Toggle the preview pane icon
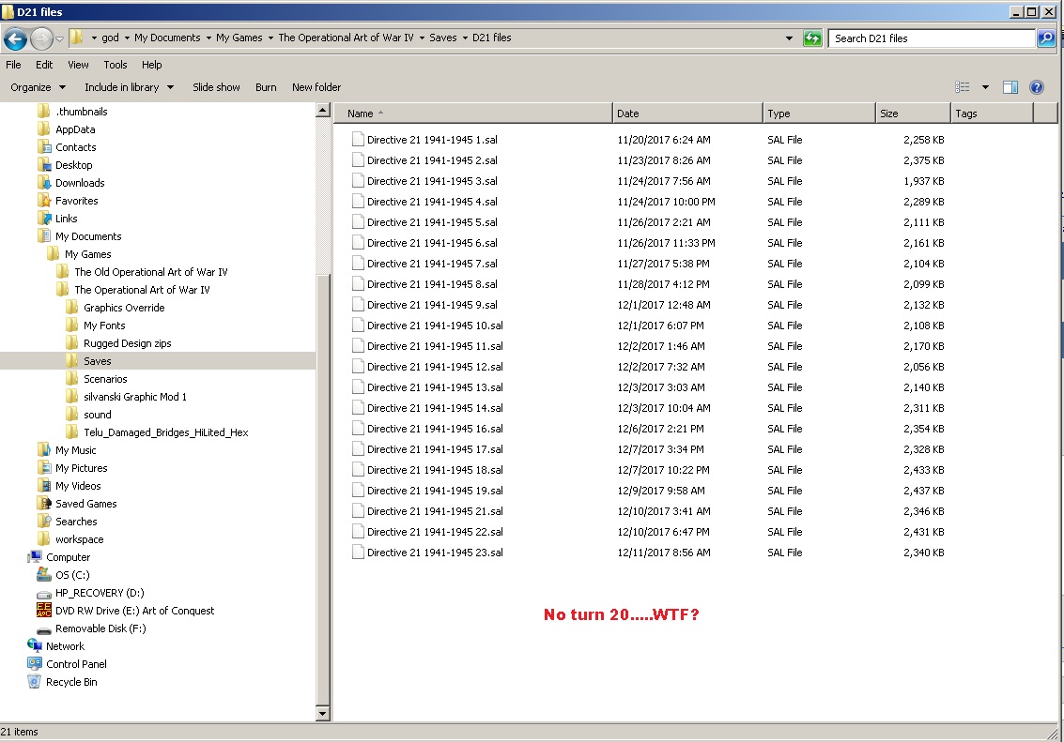 tap(1010, 86)
